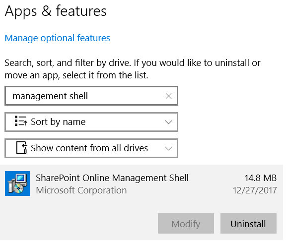Click the drive icon beside Show content from all drives
This screenshot has width=286, height=245.
point(22,148)
